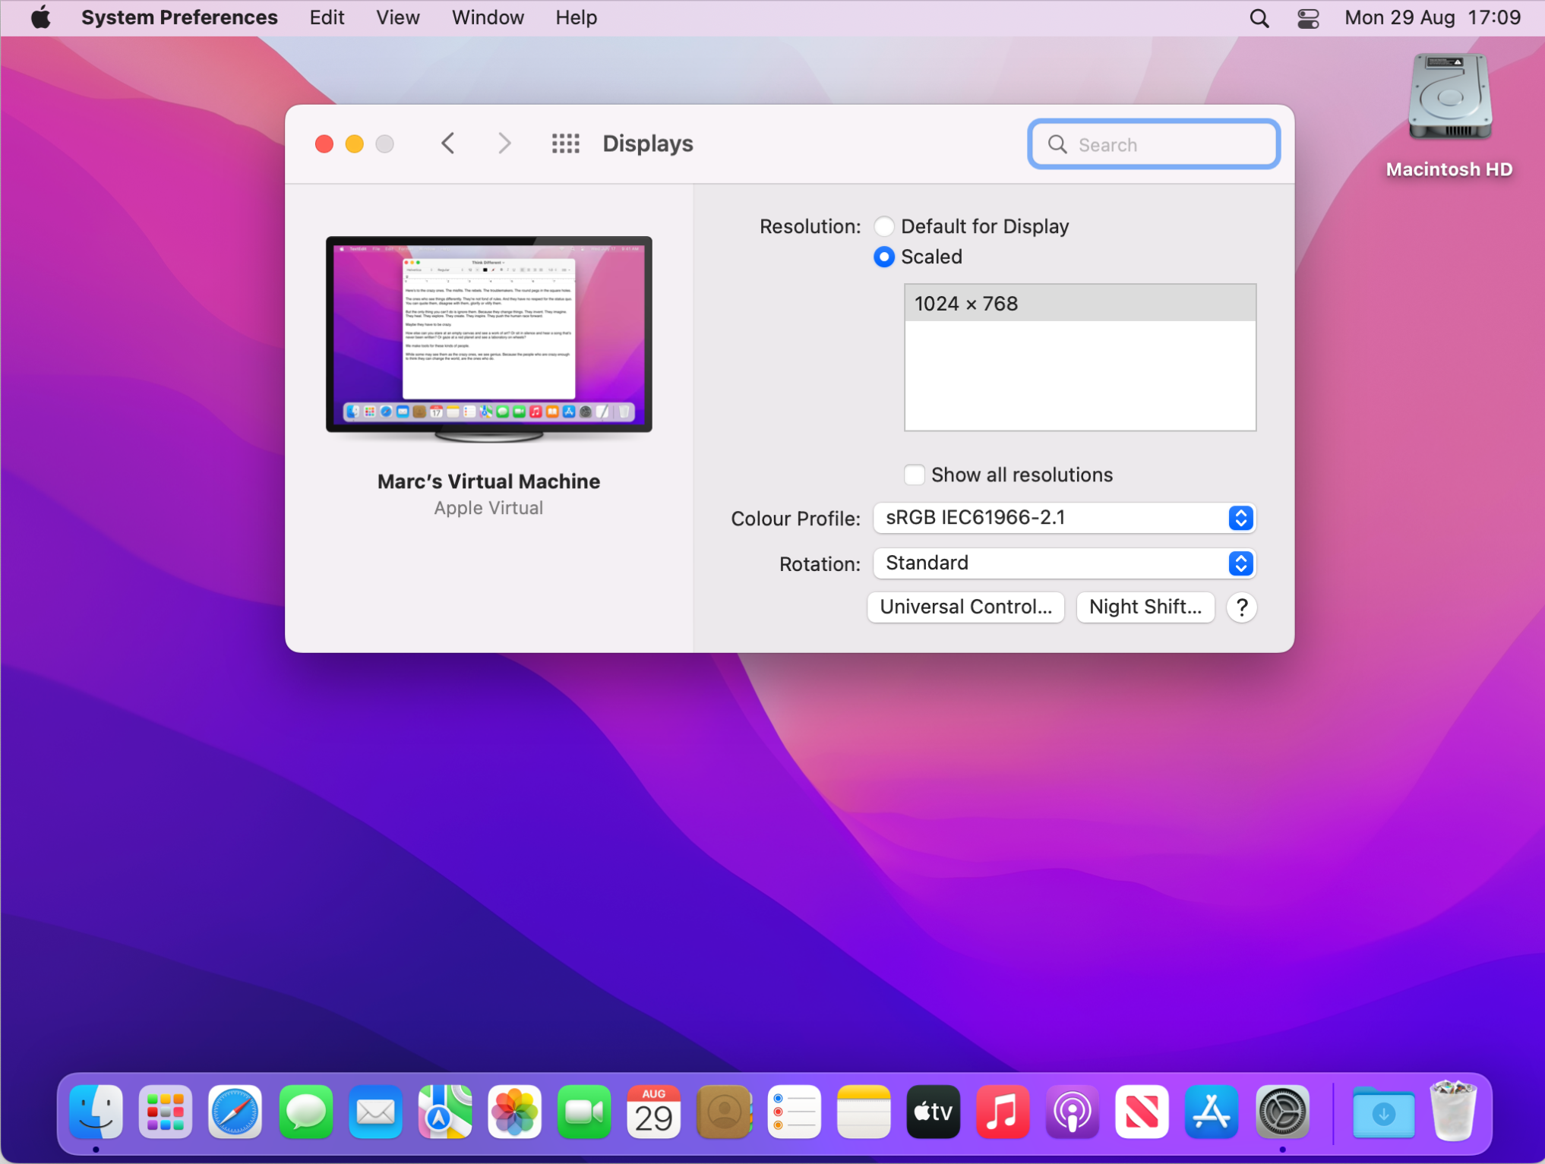Click the display preview thumbnail
The width and height of the screenshot is (1545, 1164).
click(x=488, y=339)
